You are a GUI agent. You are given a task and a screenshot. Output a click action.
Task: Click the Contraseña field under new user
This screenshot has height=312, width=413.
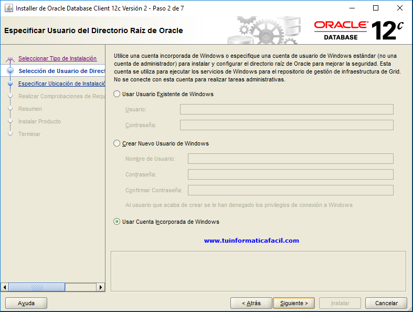(x=291, y=174)
